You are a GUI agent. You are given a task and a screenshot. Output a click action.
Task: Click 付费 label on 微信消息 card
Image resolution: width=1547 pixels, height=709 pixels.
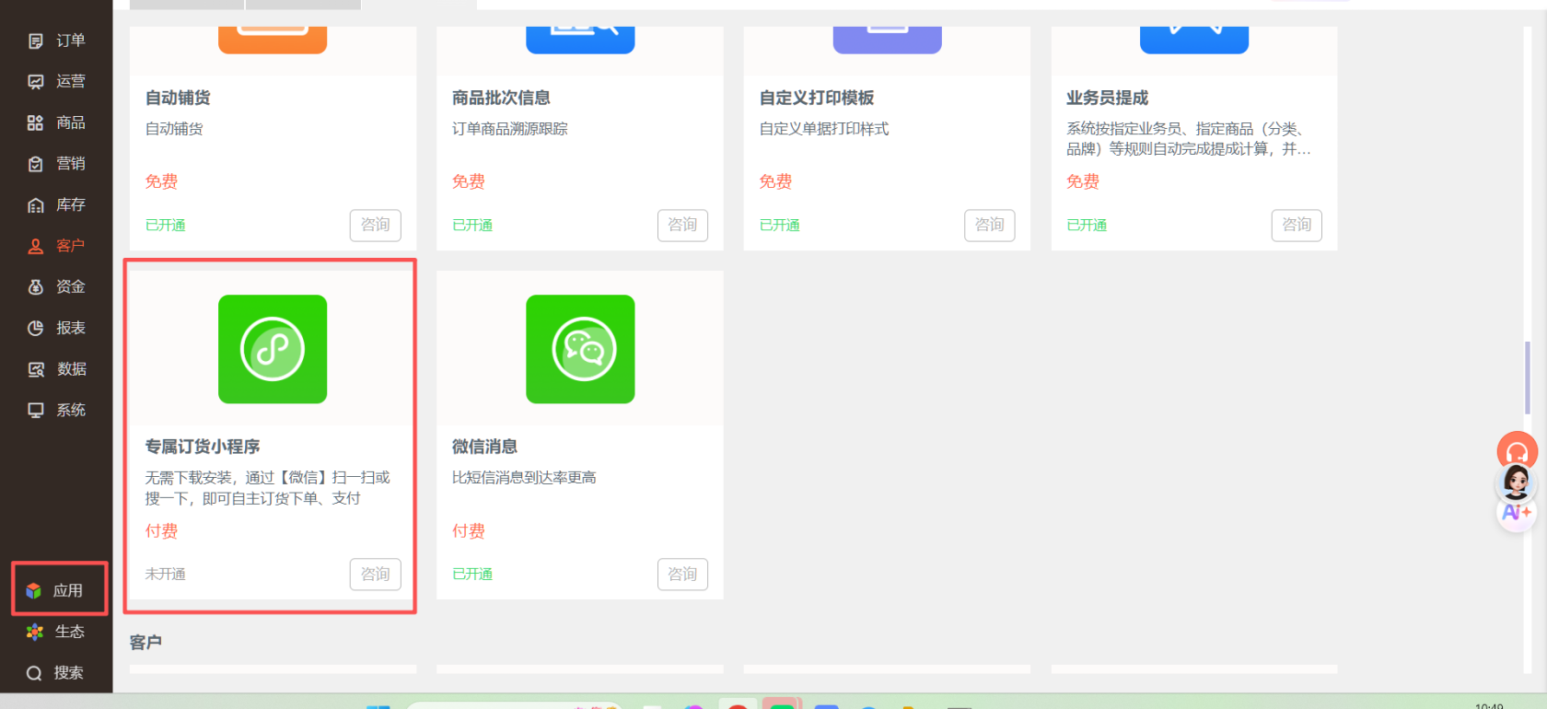click(469, 531)
